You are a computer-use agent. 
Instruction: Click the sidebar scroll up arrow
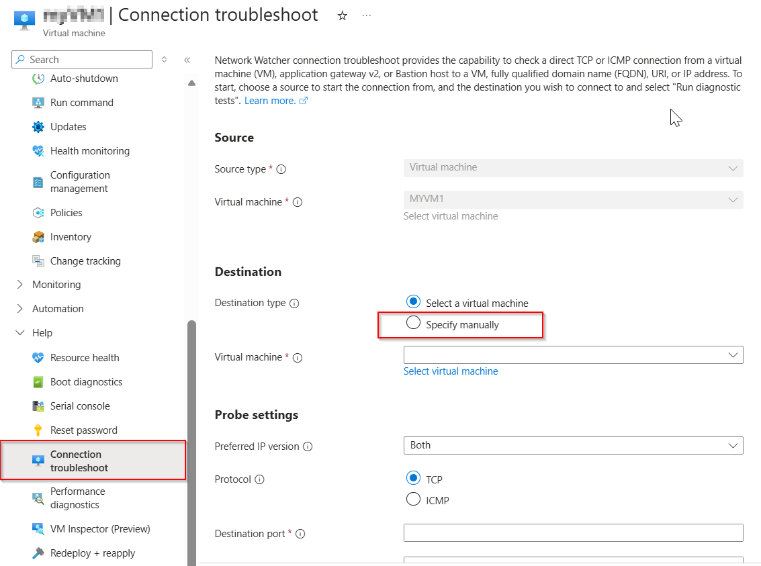click(191, 83)
